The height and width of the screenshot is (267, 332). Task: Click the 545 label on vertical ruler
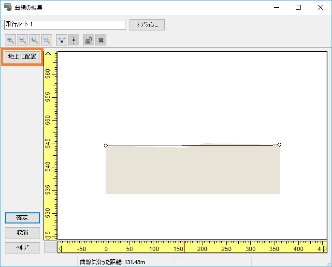pos(48,144)
